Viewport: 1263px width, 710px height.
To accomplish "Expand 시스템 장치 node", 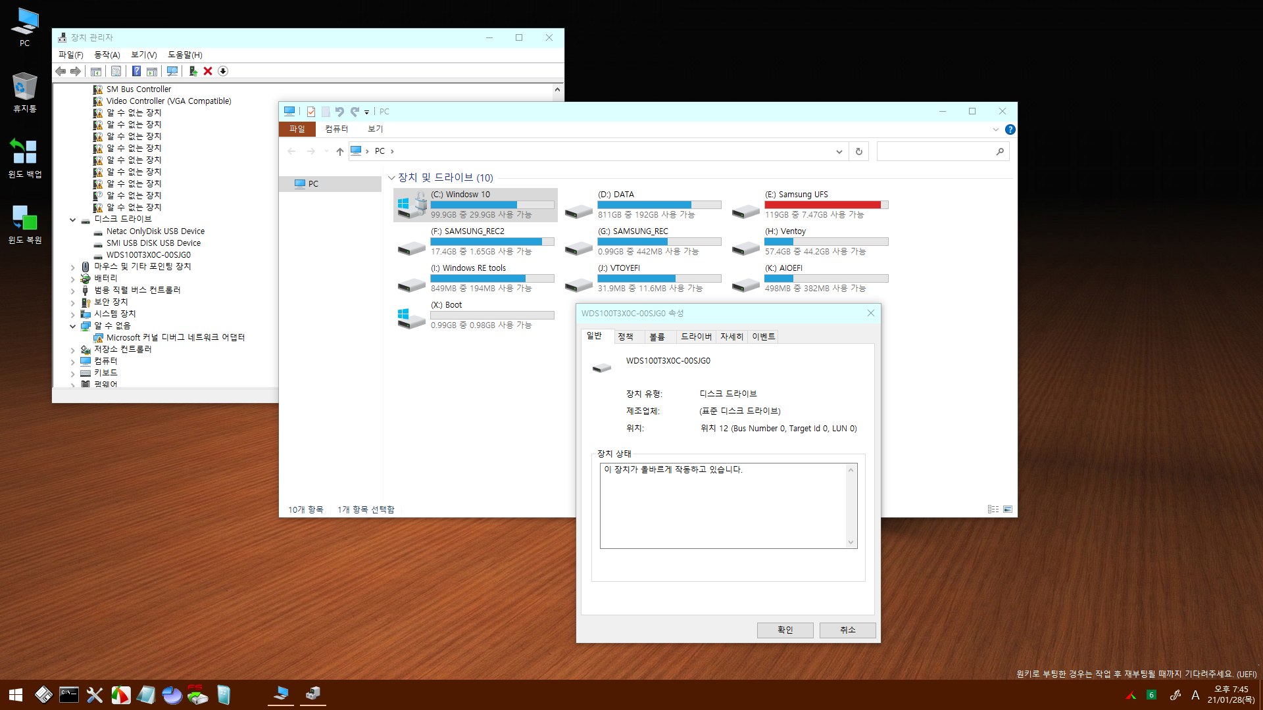I will (x=72, y=315).
